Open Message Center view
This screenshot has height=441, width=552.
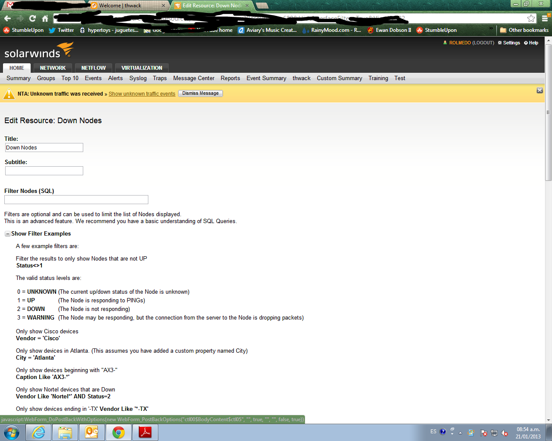194,78
